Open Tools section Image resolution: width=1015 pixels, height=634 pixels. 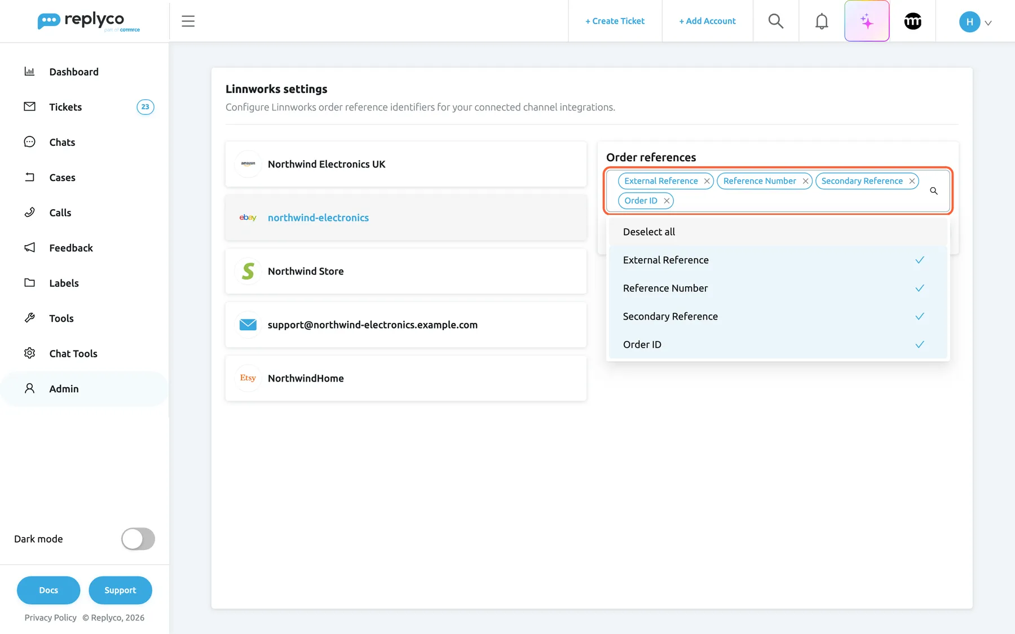coord(85,318)
